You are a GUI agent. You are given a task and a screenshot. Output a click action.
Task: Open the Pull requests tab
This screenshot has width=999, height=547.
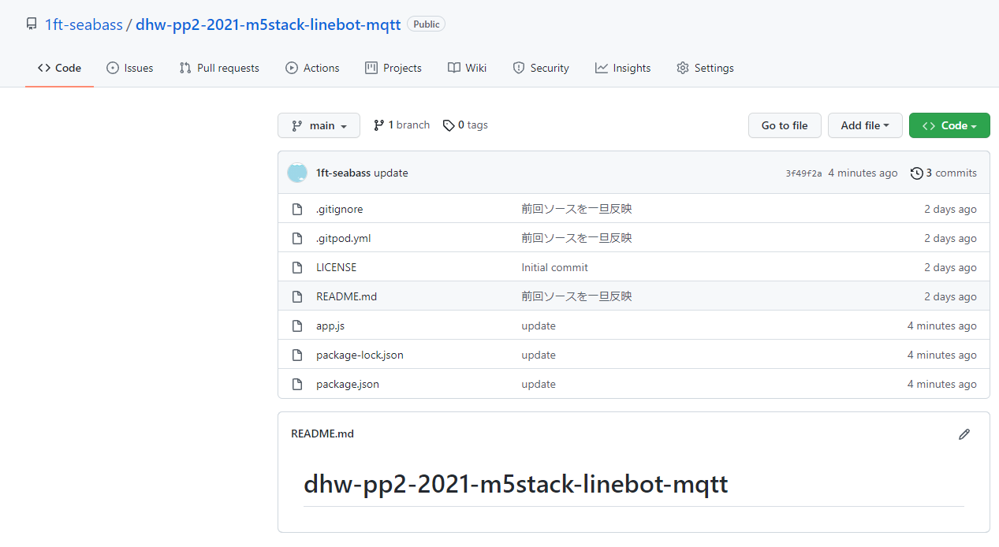219,68
